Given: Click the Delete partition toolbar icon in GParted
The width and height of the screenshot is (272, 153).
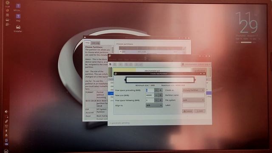Looking at the screenshot, I should coord(115,64).
